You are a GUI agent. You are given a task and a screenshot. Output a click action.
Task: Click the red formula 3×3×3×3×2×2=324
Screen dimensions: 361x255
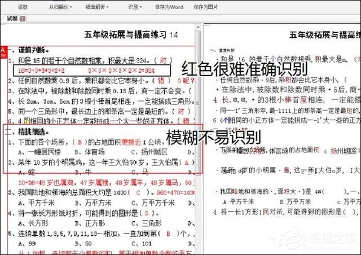[x=121, y=71]
